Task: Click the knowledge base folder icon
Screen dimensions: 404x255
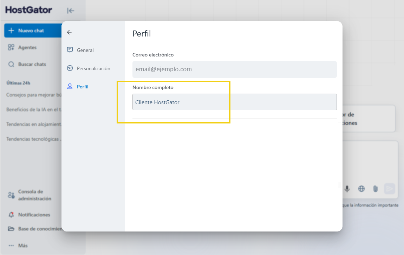Action: 11,228
